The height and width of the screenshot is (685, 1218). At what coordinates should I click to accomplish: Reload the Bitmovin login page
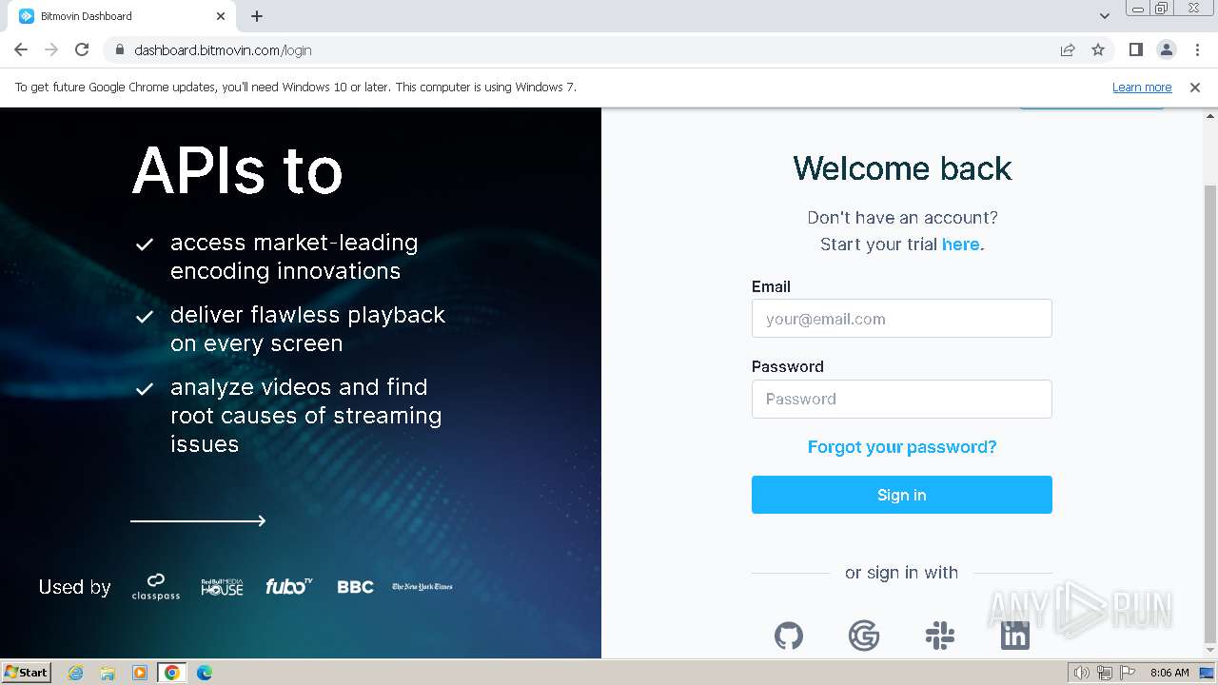(x=82, y=49)
